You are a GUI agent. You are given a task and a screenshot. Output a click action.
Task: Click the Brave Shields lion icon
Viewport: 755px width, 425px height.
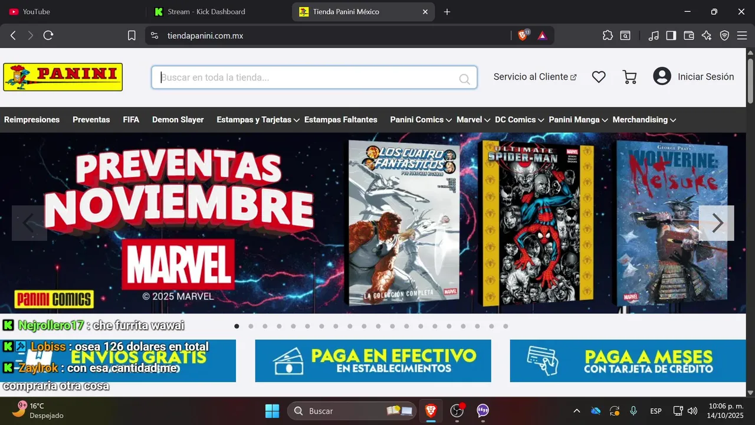(x=523, y=35)
